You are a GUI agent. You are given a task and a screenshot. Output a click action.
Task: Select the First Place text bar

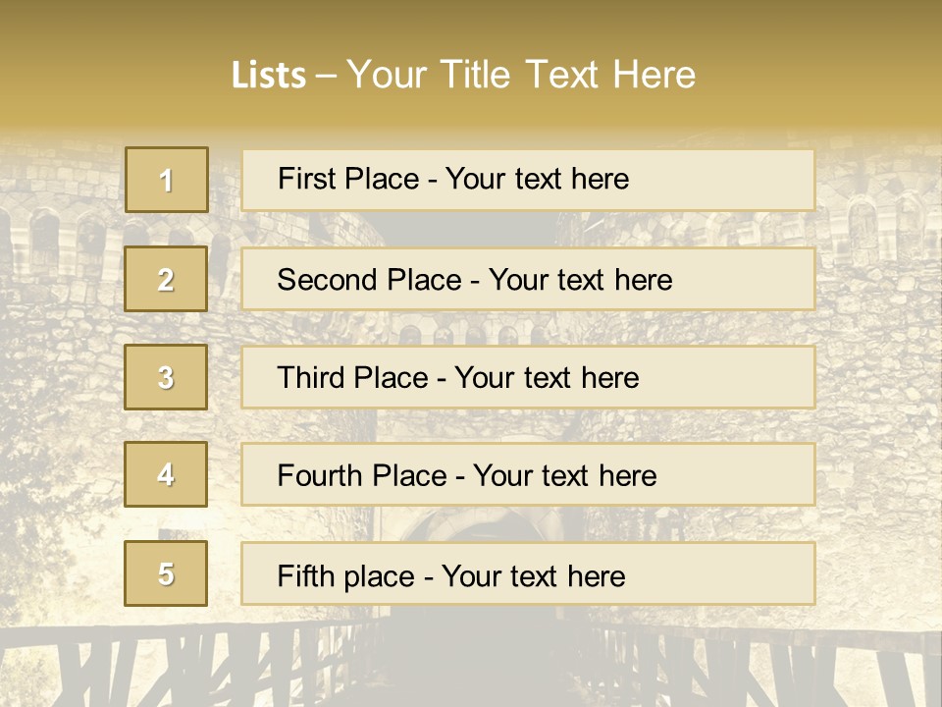point(528,180)
